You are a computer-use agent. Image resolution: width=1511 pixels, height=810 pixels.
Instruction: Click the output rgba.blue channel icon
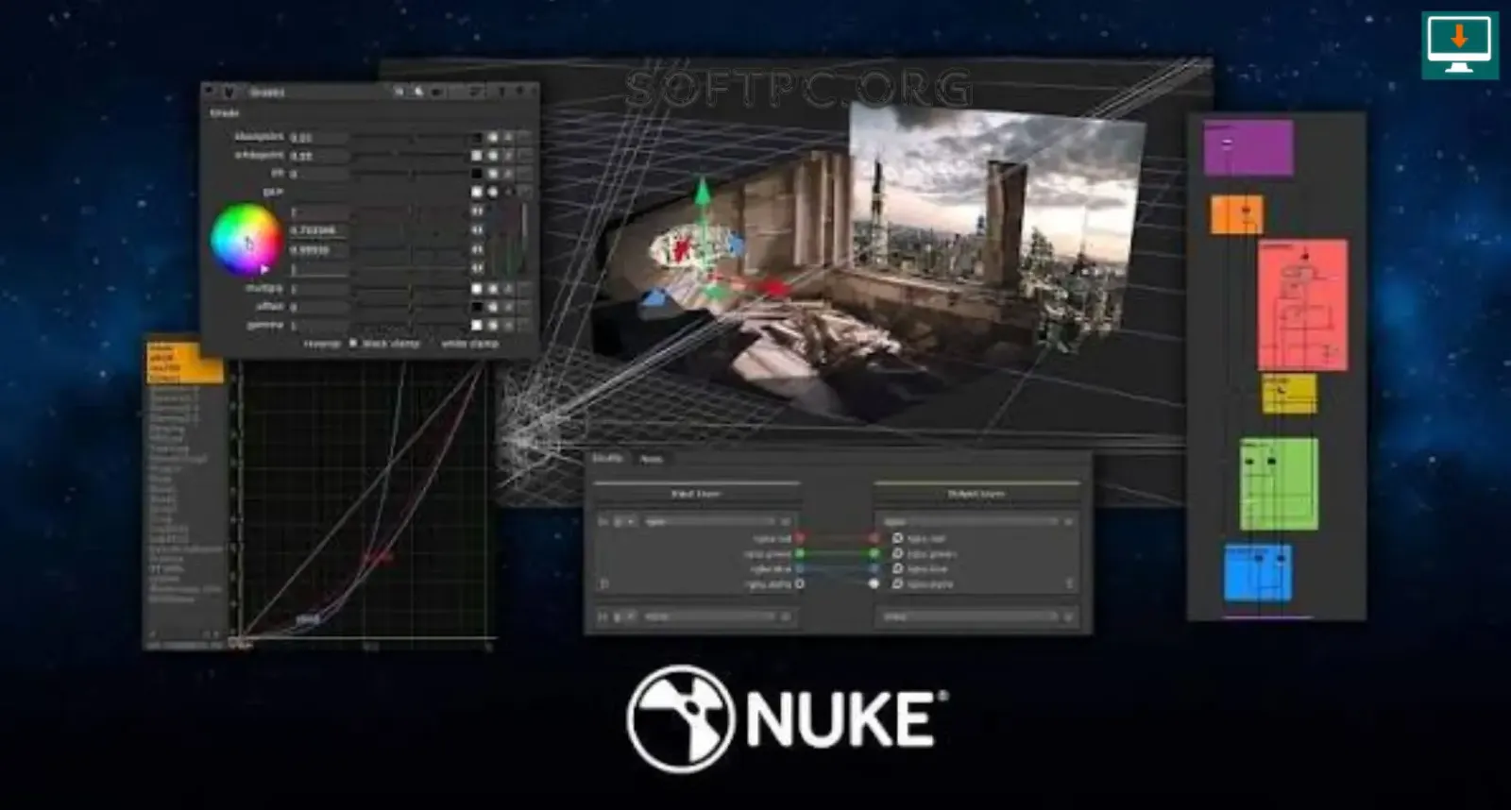coord(897,568)
